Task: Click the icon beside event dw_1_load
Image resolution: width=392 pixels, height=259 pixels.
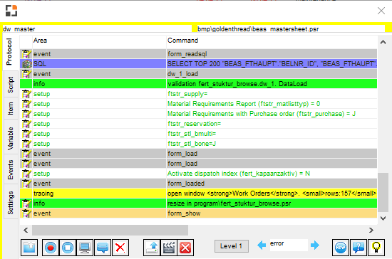Action: pyautogui.click(x=26, y=74)
